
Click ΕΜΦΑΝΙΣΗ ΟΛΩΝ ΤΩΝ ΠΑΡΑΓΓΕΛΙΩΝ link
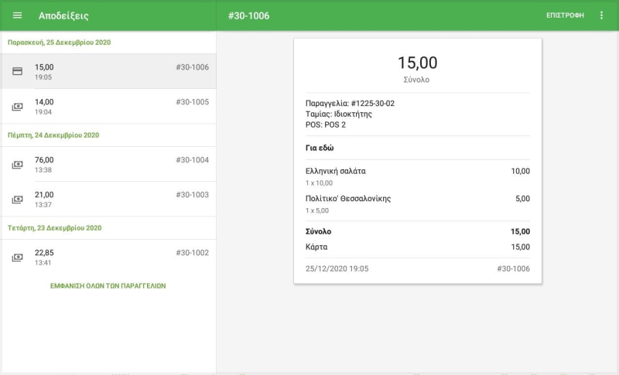click(108, 286)
